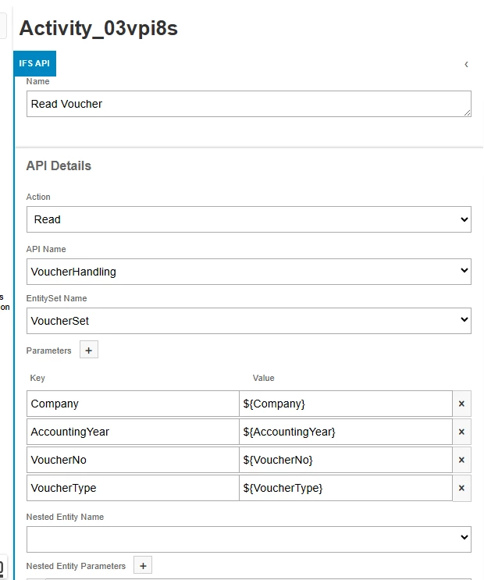Delete the AccountingYear parameter row

point(461,432)
